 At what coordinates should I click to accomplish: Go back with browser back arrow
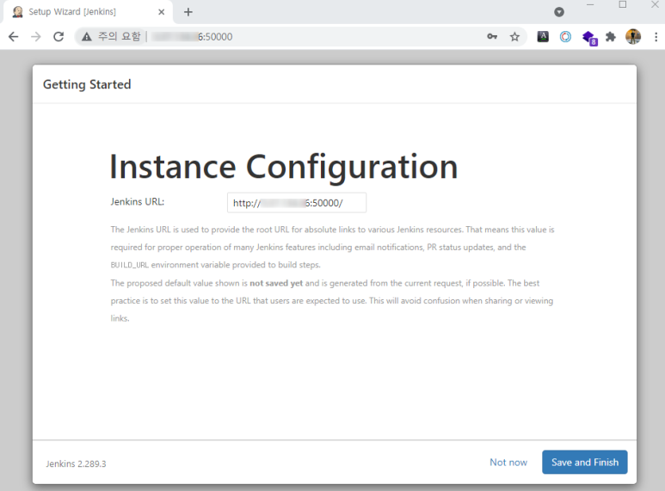[14, 37]
